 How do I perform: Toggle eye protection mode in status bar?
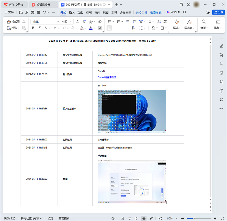click(113, 218)
